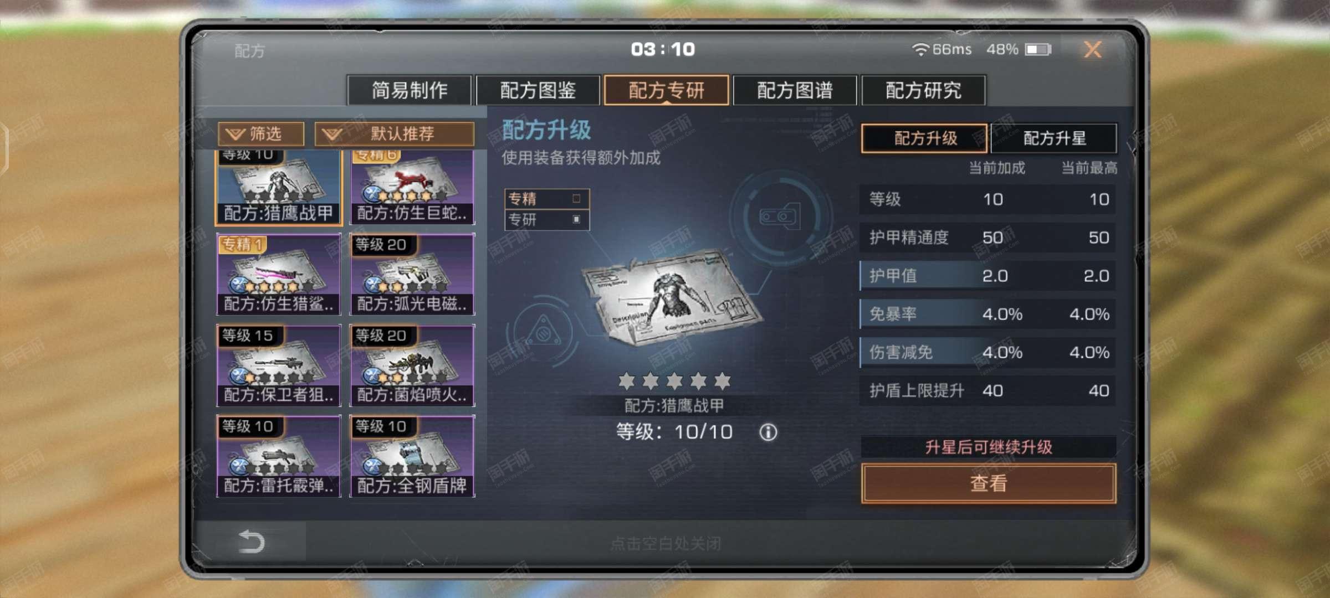The height and width of the screenshot is (598, 1330).
Task: Click the orange 查看 button
Action: 989,483
